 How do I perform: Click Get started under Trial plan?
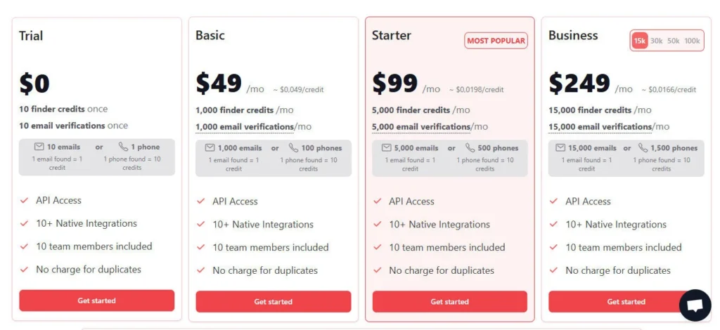click(97, 301)
